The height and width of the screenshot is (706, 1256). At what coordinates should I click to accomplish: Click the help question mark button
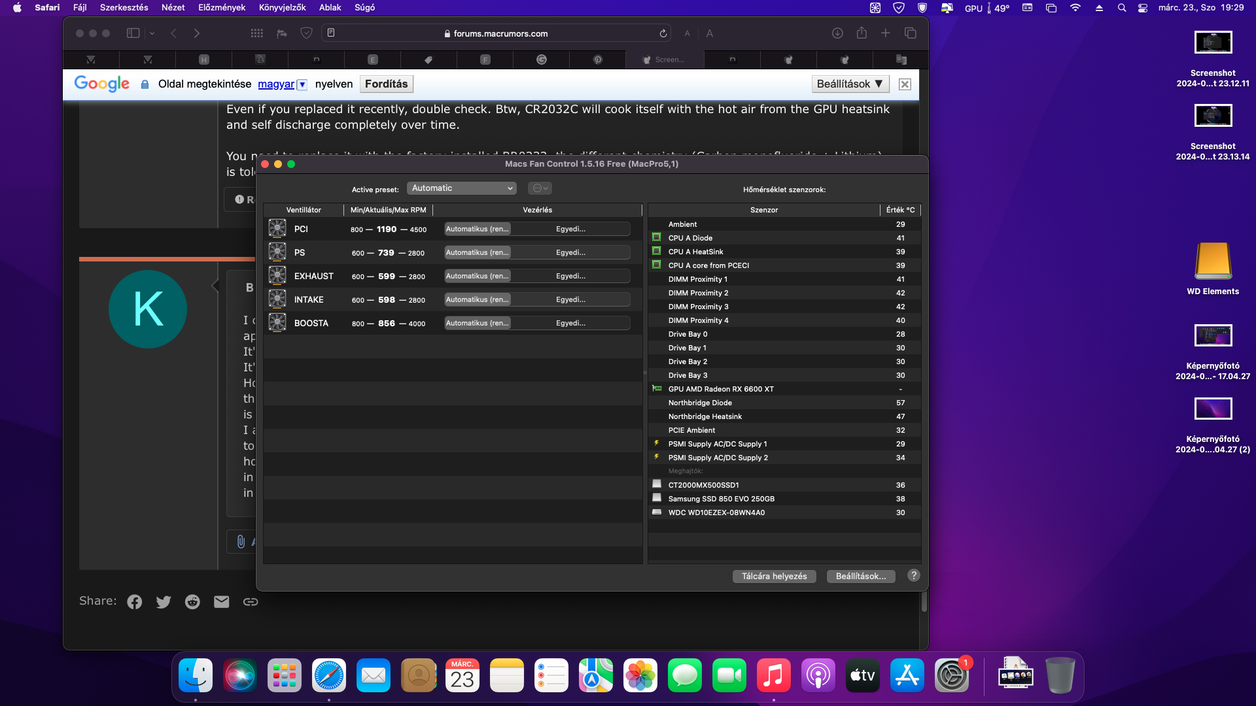[914, 575]
